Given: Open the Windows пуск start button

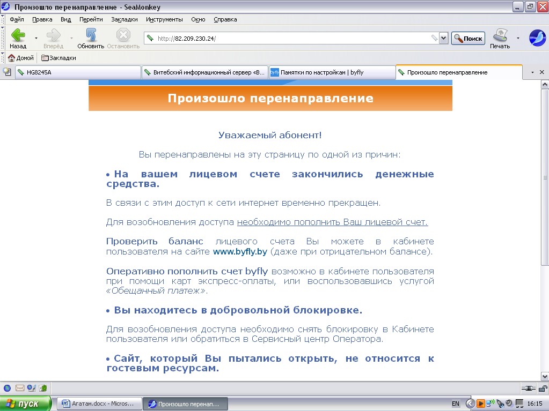Looking at the screenshot, I should click(x=26, y=403).
